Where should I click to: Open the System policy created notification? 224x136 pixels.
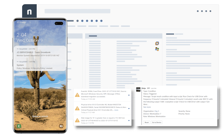pos(39,66)
